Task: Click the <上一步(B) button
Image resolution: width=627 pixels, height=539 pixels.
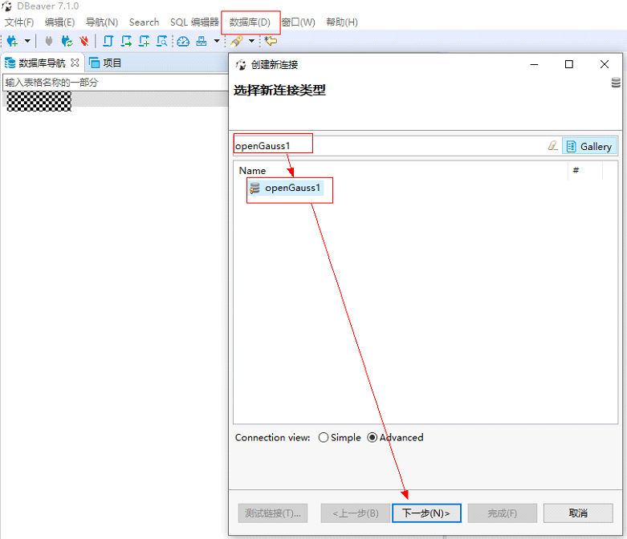Action: [x=355, y=513]
